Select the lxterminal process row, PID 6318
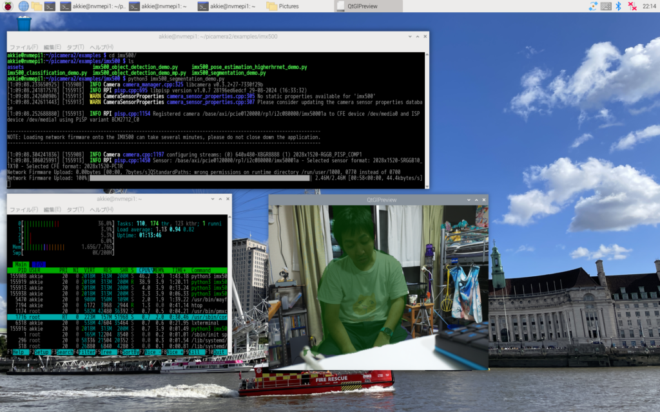This screenshot has height=412, width=660. click(117, 323)
